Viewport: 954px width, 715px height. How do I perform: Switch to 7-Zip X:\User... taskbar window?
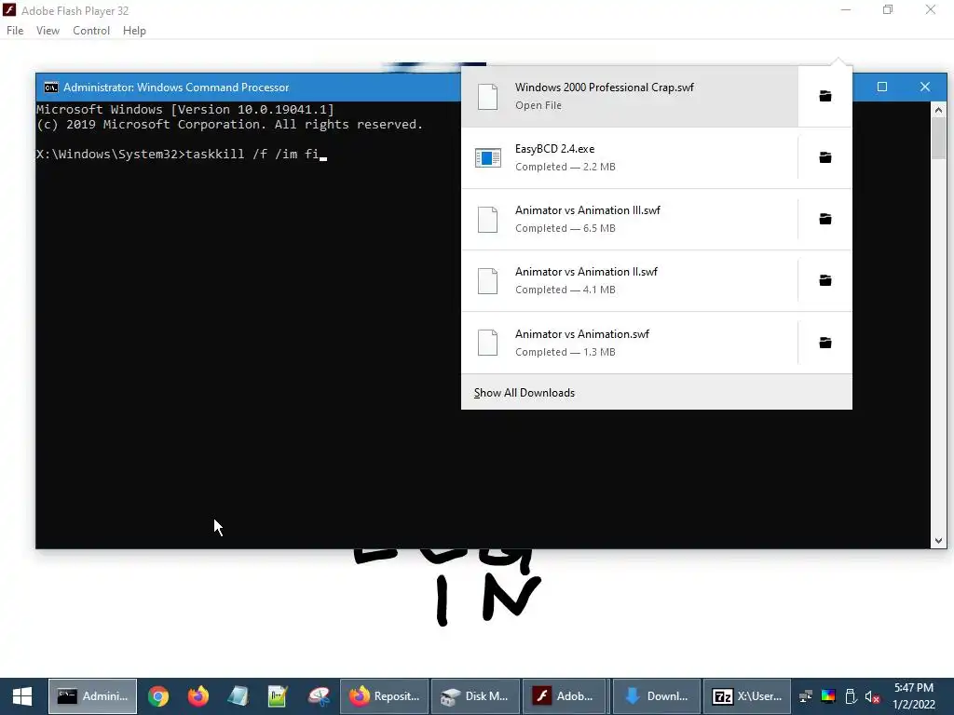pos(747,696)
